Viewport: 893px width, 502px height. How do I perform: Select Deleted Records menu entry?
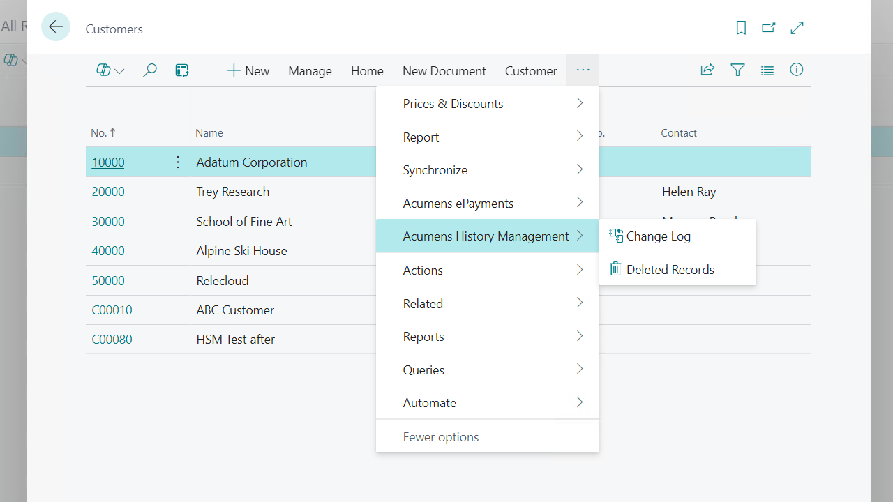(670, 270)
